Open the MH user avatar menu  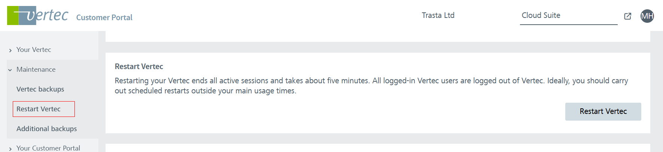coord(647,16)
